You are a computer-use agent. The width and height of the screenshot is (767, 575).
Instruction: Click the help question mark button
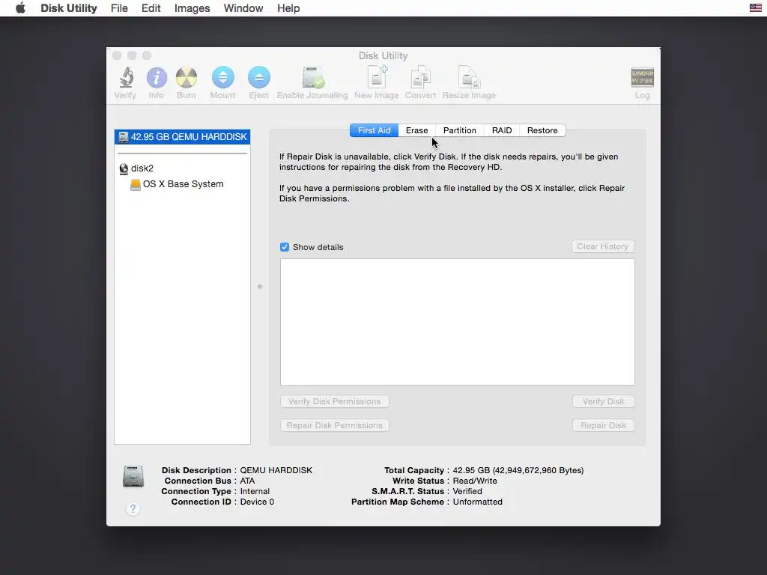coord(133,509)
